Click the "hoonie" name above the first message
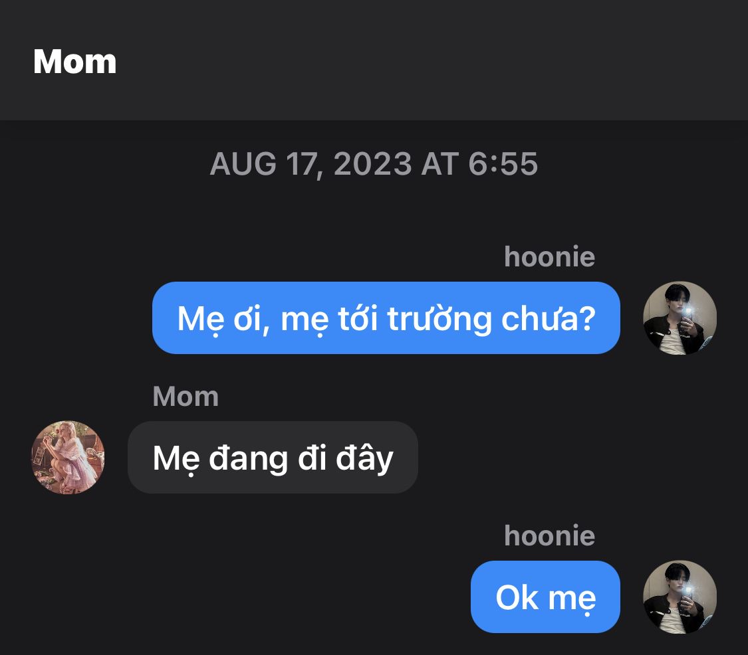The image size is (748, 655). click(549, 257)
